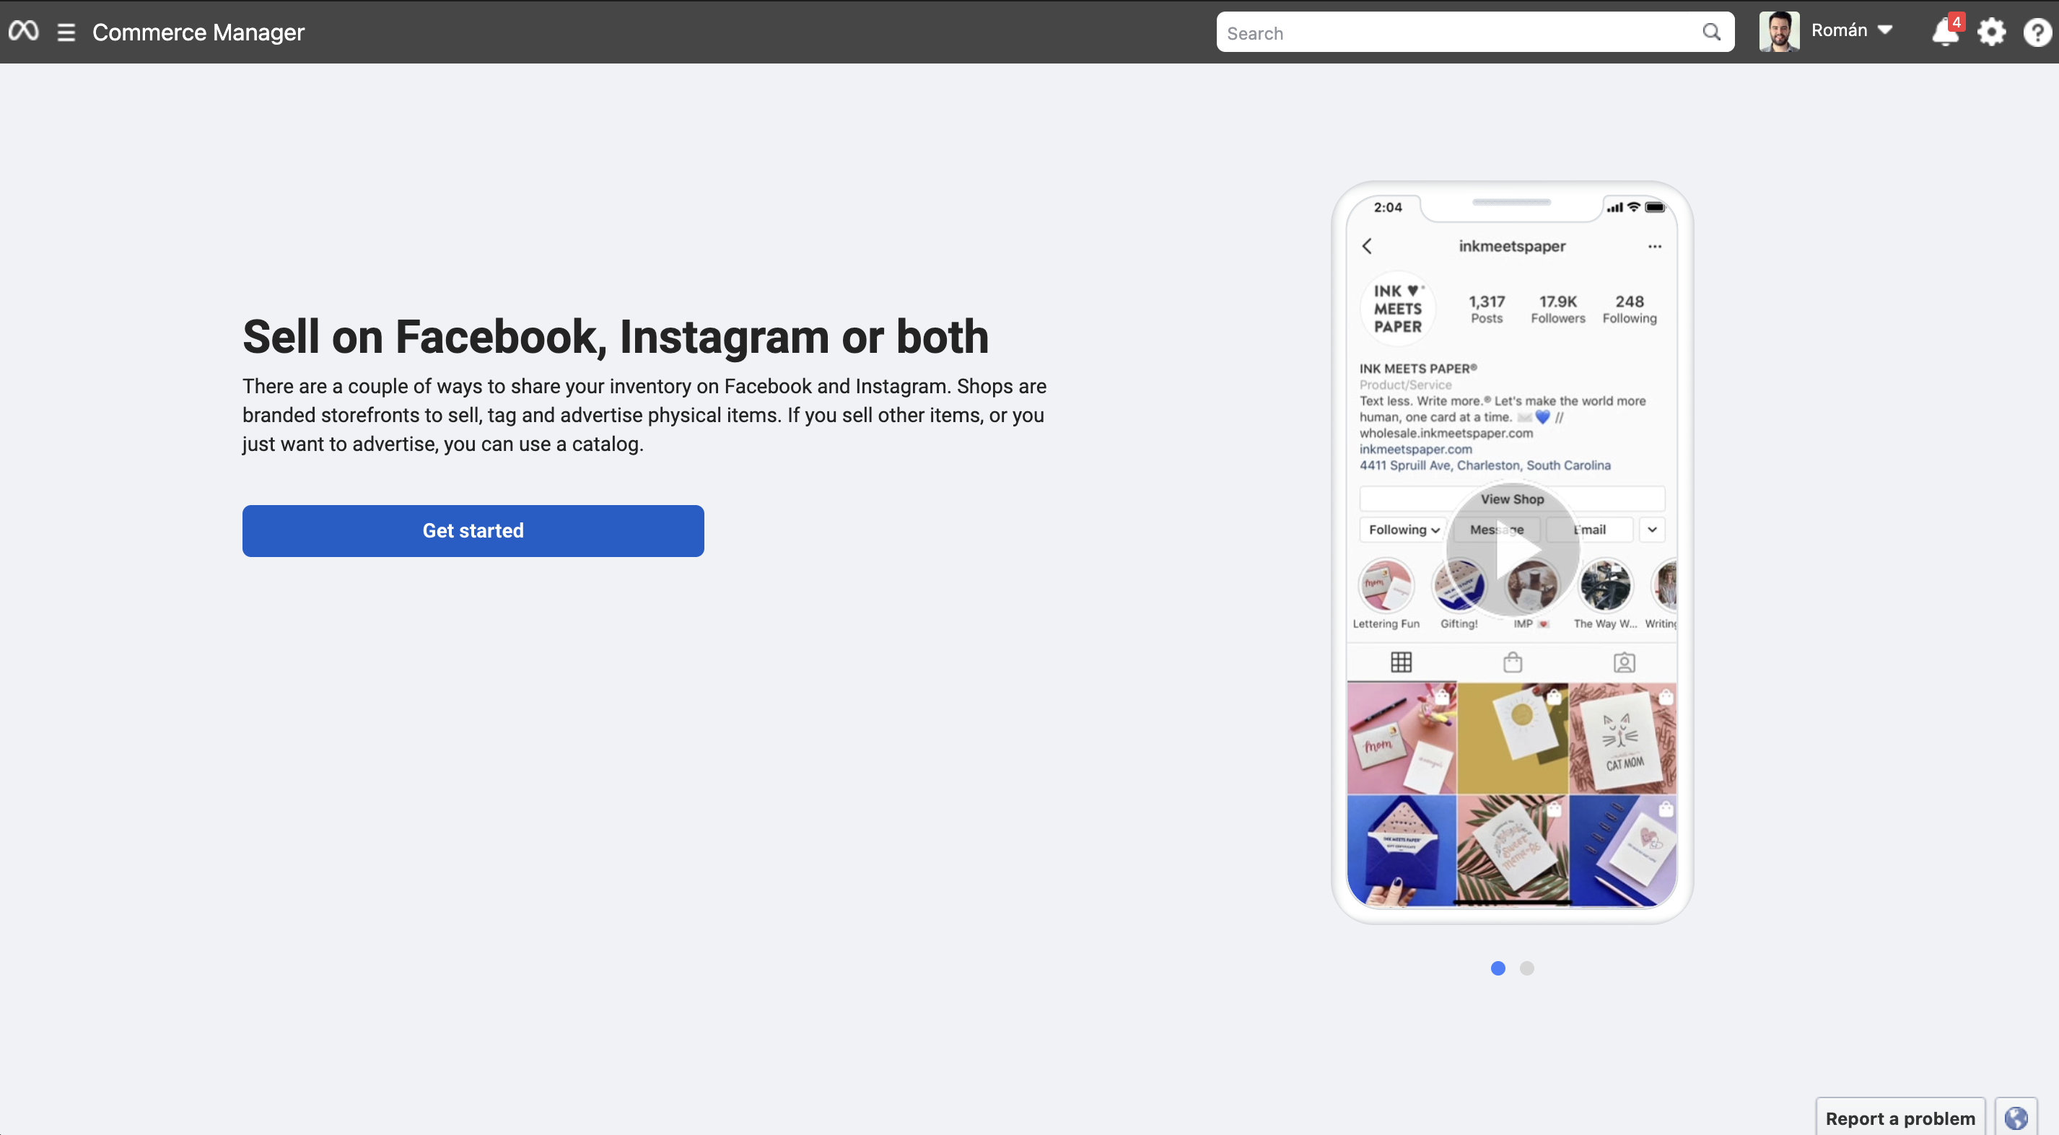This screenshot has width=2059, height=1135.
Task: Toggle the first carousel dot indicator
Action: tap(1498, 968)
